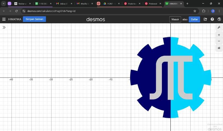This screenshot has height=131, width=223.
Task: Open graph settings wrench
Action: coord(219,27)
